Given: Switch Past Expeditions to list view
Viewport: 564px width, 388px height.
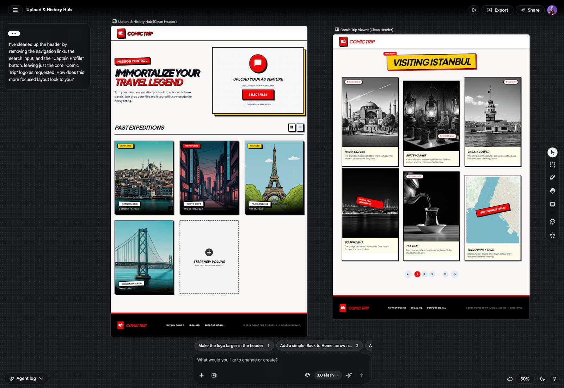Looking at the screenshot, I should coord(300,127).
